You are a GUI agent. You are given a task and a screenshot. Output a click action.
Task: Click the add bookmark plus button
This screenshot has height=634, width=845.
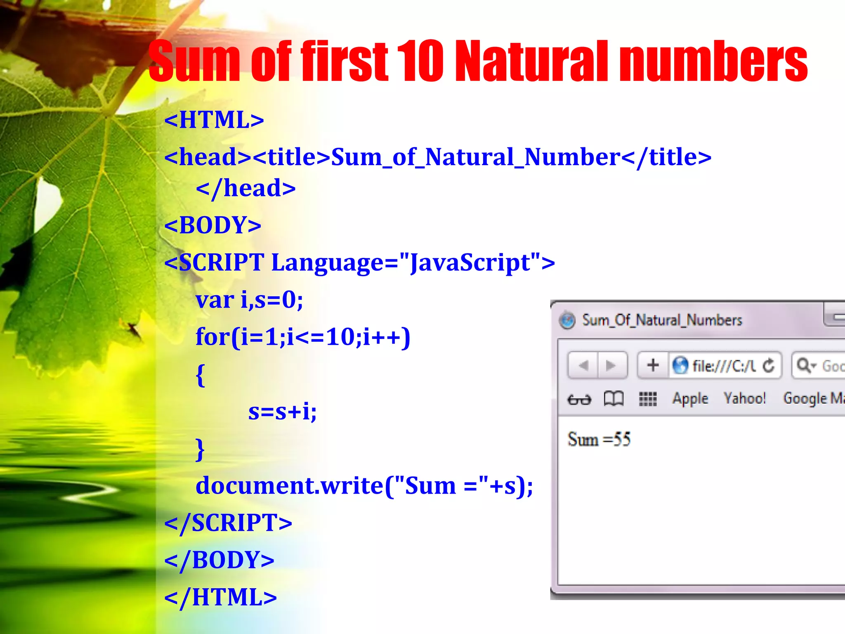653,365
